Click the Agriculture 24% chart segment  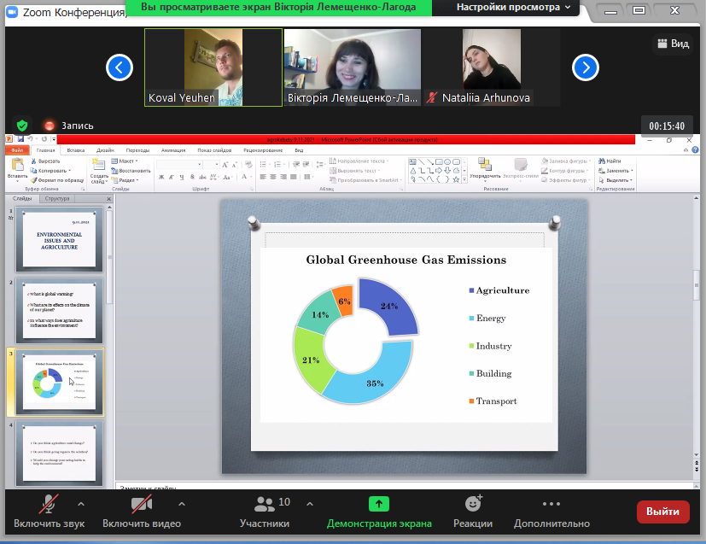pos(389,307)
